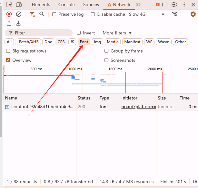Switch to the Sources tab
198x188 pixels.
pyautogui.click(x=91, y=5)
